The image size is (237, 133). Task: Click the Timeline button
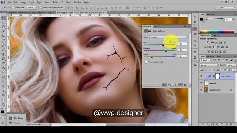pos(15,123)
